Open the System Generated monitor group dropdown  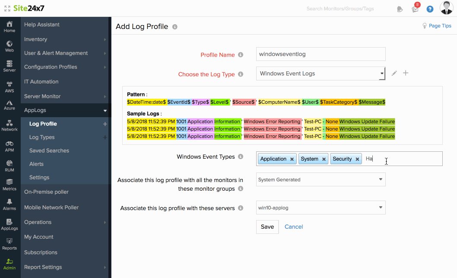tap(321, 179)
